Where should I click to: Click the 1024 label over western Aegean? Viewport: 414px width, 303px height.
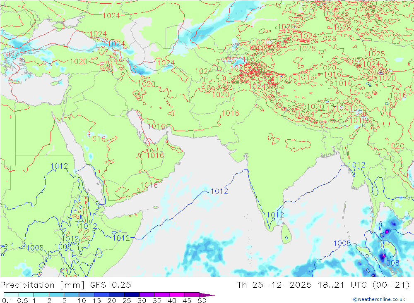coord(11,55)
